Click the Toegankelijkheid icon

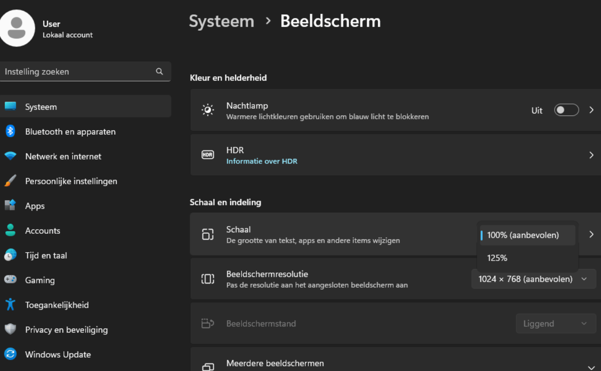[10, 305]
